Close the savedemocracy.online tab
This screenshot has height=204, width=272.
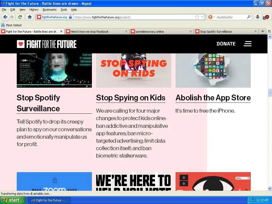(x=191, y=31)
